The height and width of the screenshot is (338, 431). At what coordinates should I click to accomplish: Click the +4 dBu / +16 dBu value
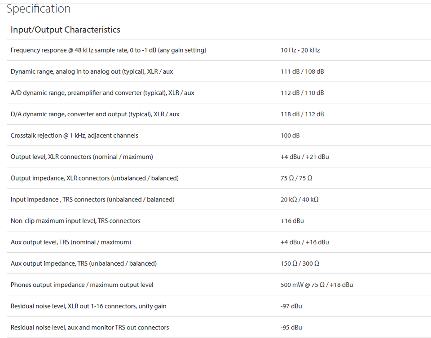pos(305,242)
